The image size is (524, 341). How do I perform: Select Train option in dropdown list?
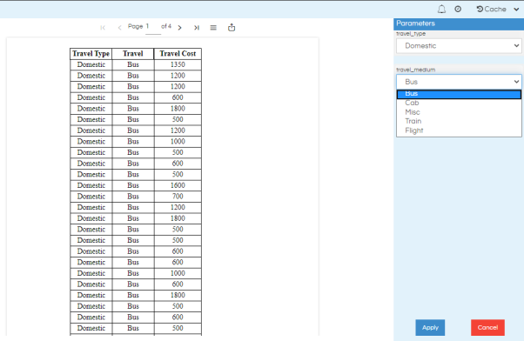click(x=459, y=121)
